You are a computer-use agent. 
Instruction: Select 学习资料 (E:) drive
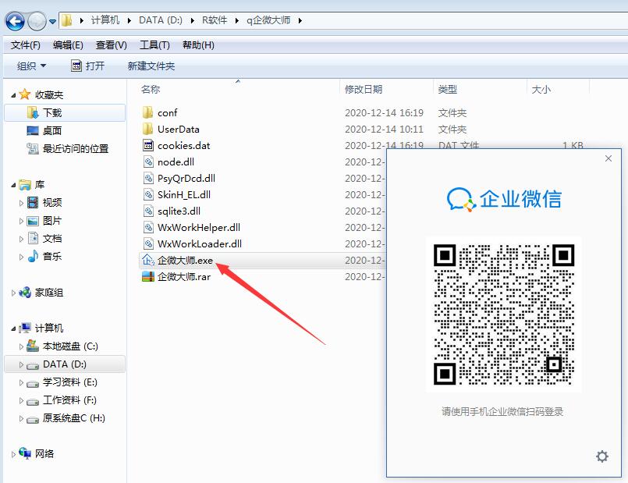69,382
